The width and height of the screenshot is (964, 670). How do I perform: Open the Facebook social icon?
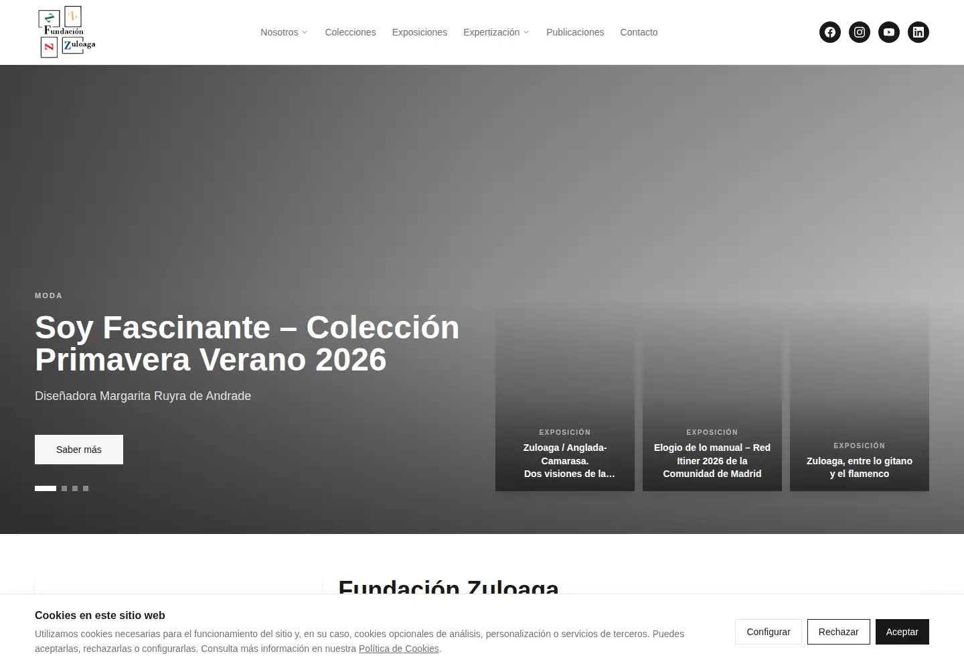[830, 32]
